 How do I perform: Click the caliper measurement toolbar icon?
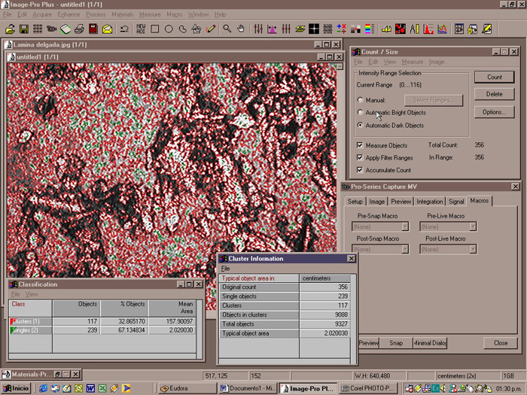414,29
